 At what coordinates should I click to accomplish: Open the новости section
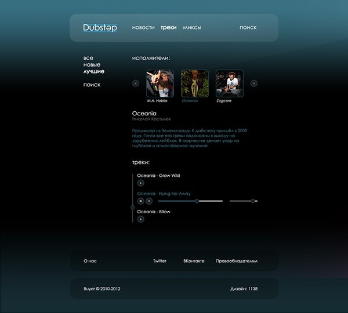[x=143, y=27]
